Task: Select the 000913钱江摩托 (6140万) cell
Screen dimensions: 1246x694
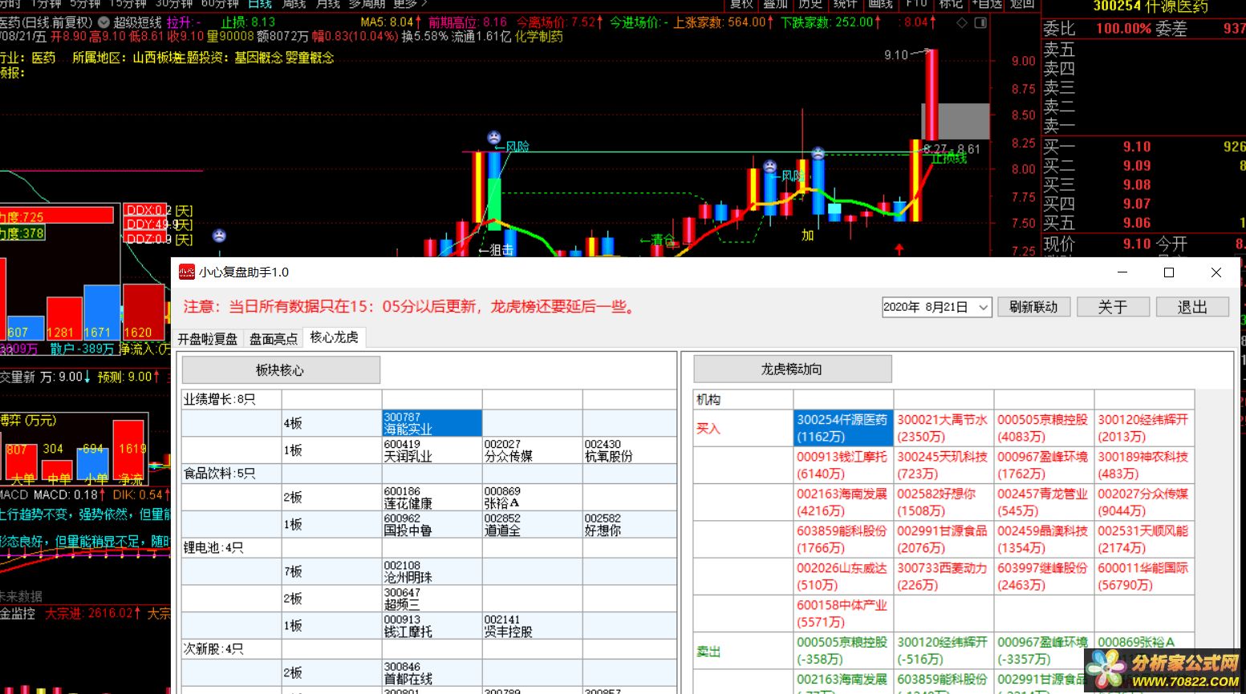Action: (x=842, y=465)
